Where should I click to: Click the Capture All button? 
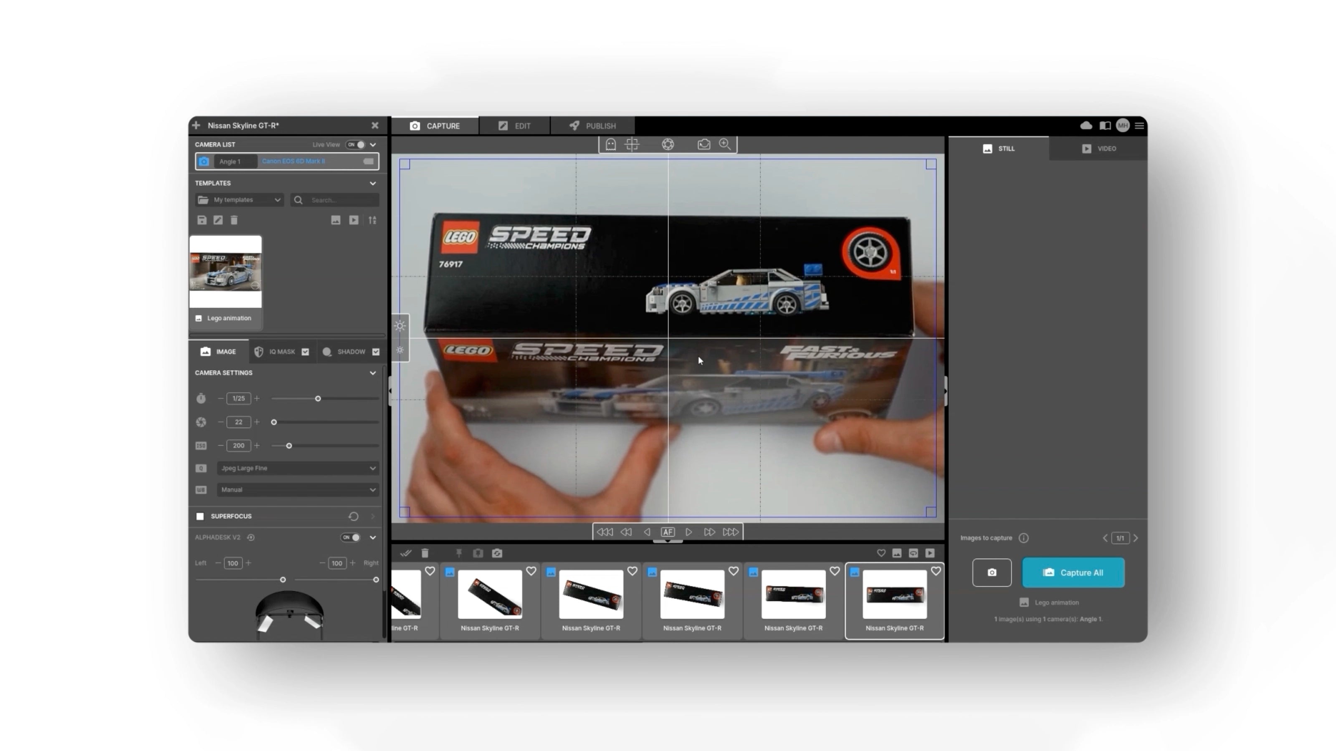pos(1073,572)
